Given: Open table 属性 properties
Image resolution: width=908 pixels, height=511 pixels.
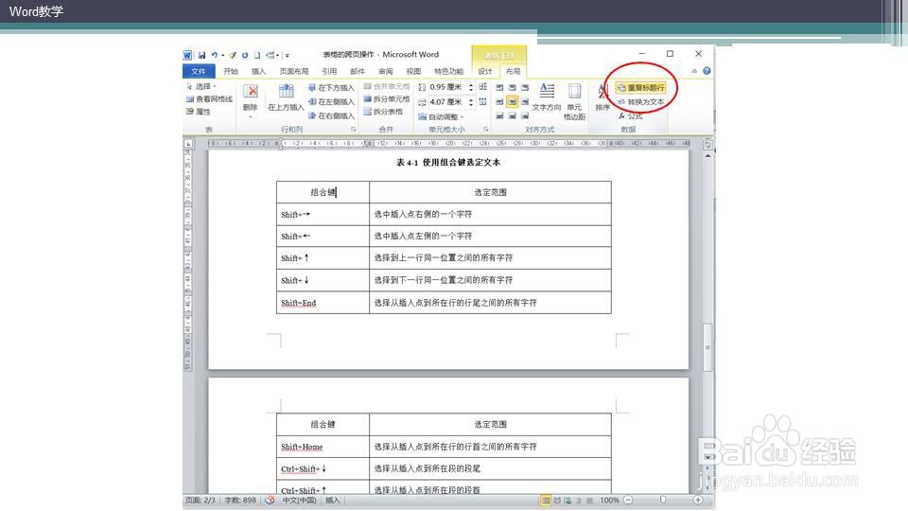Looking at the screenshot, I should click(x=198, y=112).
